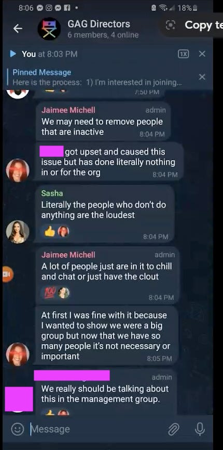Toggle 1X playback speed button
Image resolution: width=223 pixels, height=450 pixels.
tap(183, 54)
